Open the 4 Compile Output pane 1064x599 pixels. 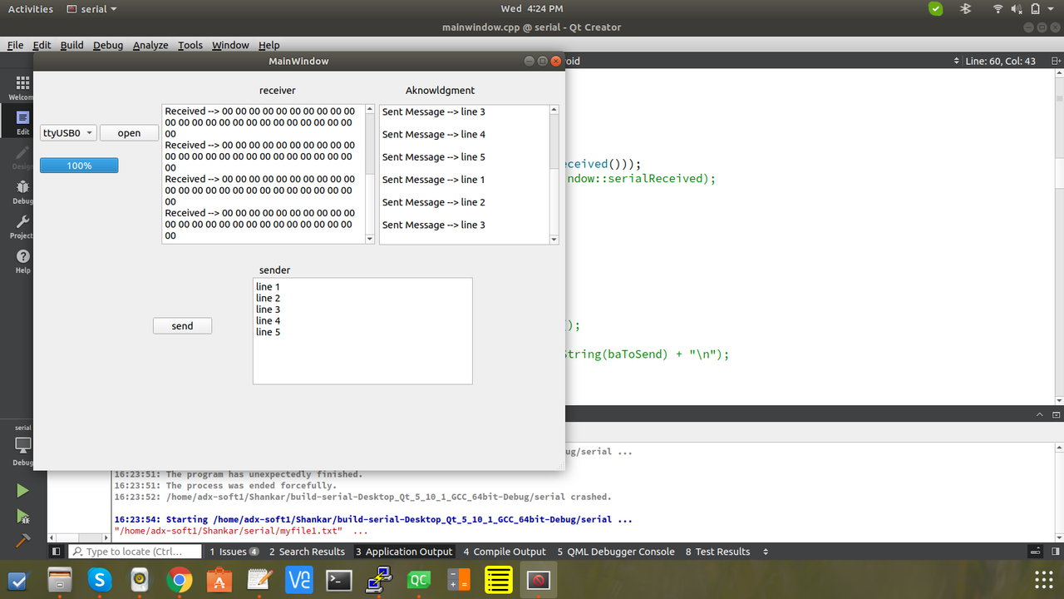click(505, 552)
